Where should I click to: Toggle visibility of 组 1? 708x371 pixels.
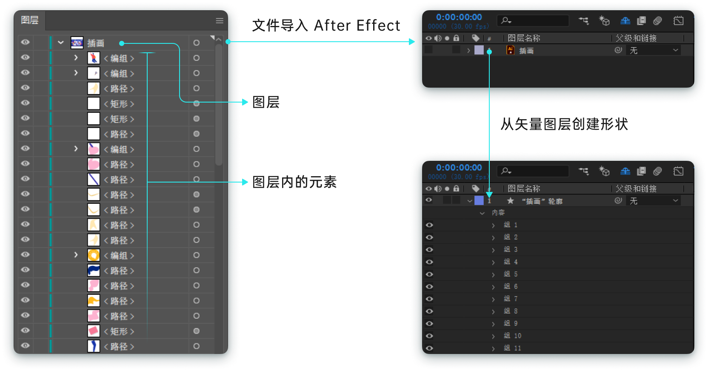pyautogui.click(x=429, y=225)
